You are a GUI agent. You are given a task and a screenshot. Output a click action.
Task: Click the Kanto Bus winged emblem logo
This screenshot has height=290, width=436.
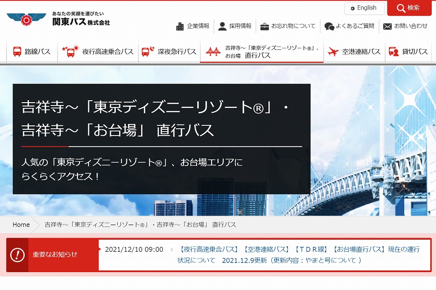coord(27,19)
